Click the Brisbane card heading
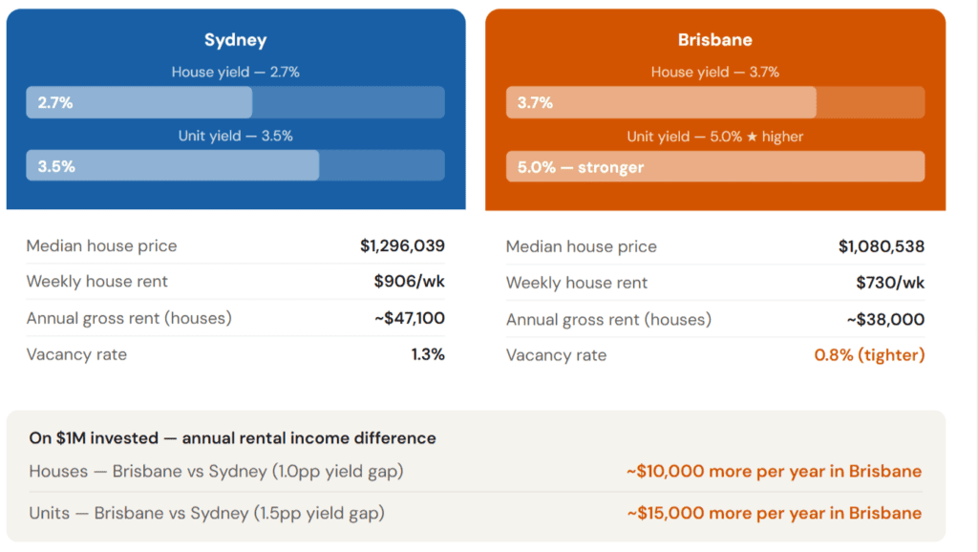 tap(715, 40)
